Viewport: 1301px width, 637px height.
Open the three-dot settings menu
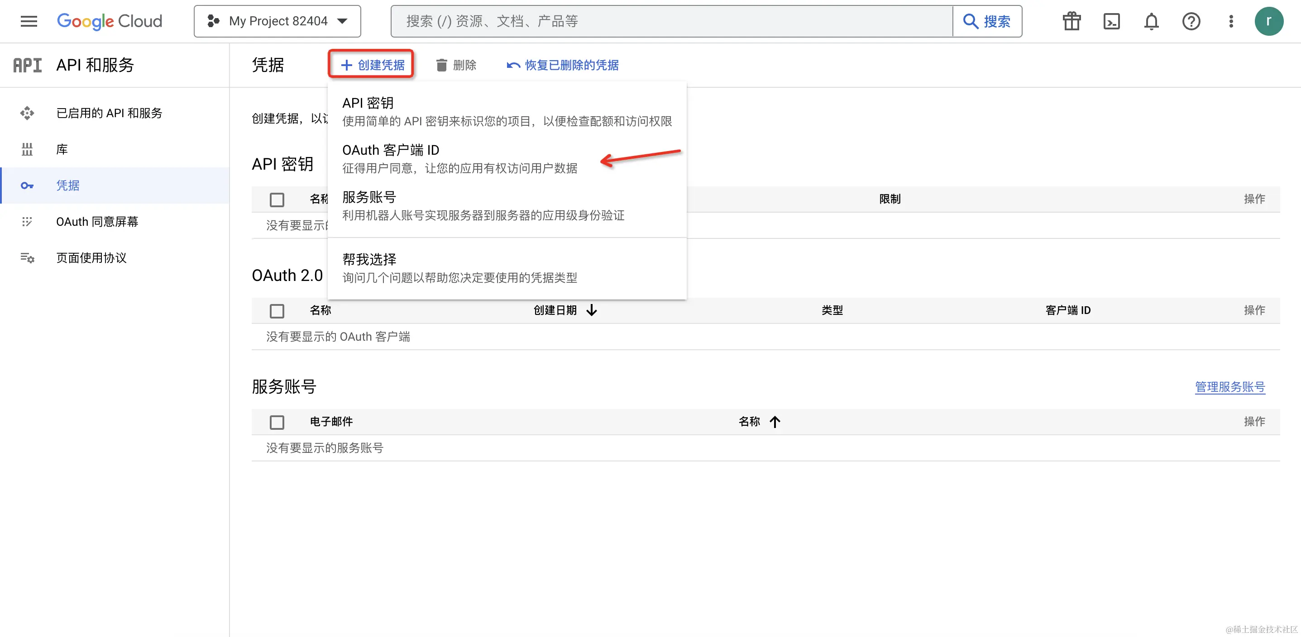pos(1231,21)
